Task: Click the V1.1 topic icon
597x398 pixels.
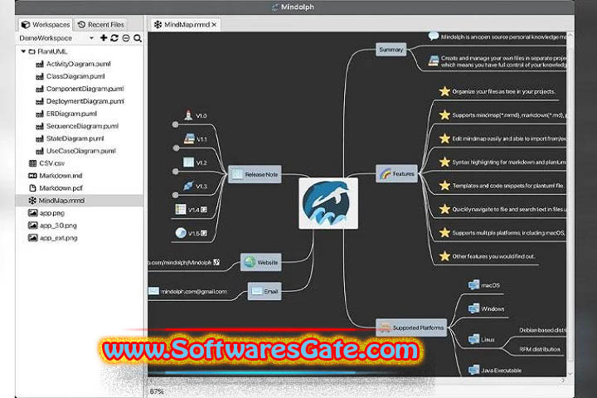Action: click(x=189, y=139)
